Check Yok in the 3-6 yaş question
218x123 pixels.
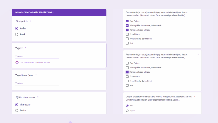127,86
